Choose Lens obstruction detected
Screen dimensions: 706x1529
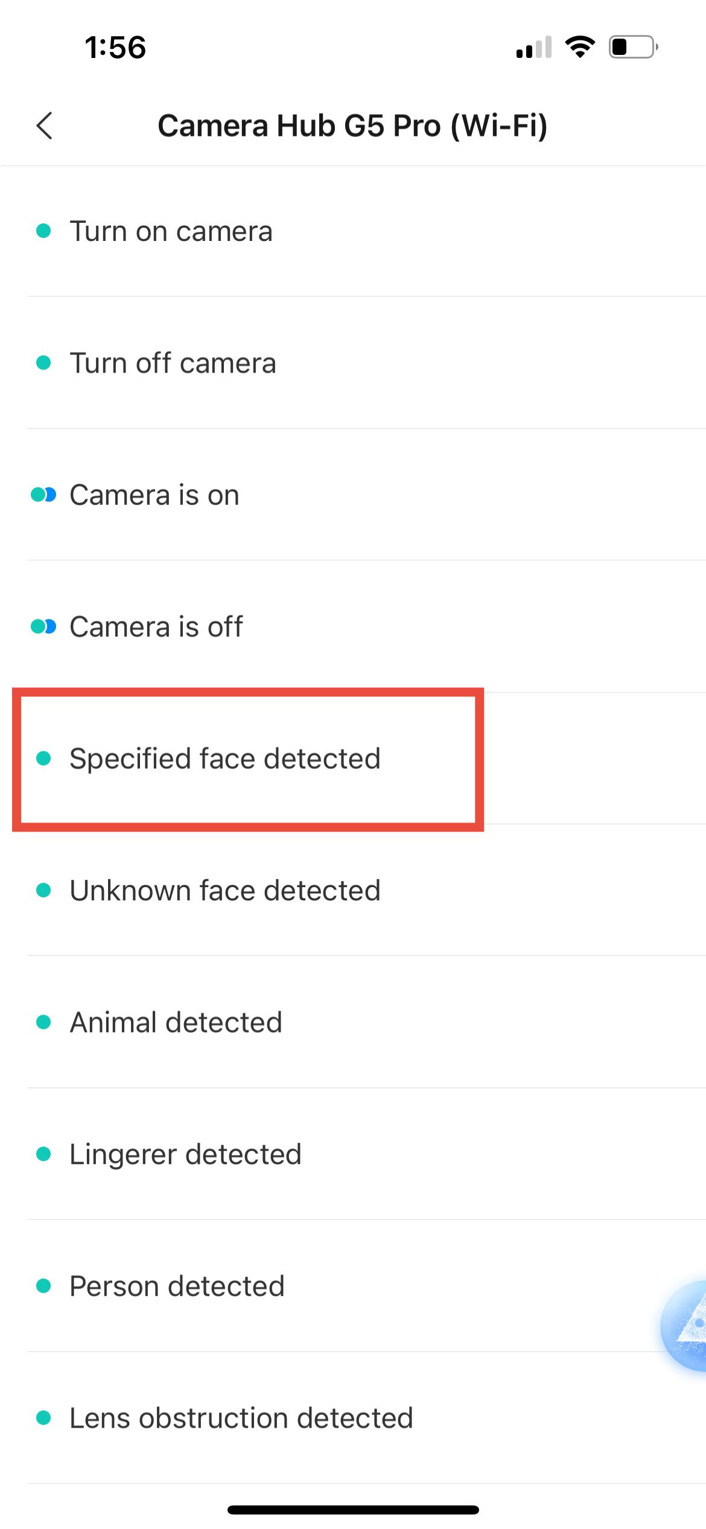(241, 1418)
